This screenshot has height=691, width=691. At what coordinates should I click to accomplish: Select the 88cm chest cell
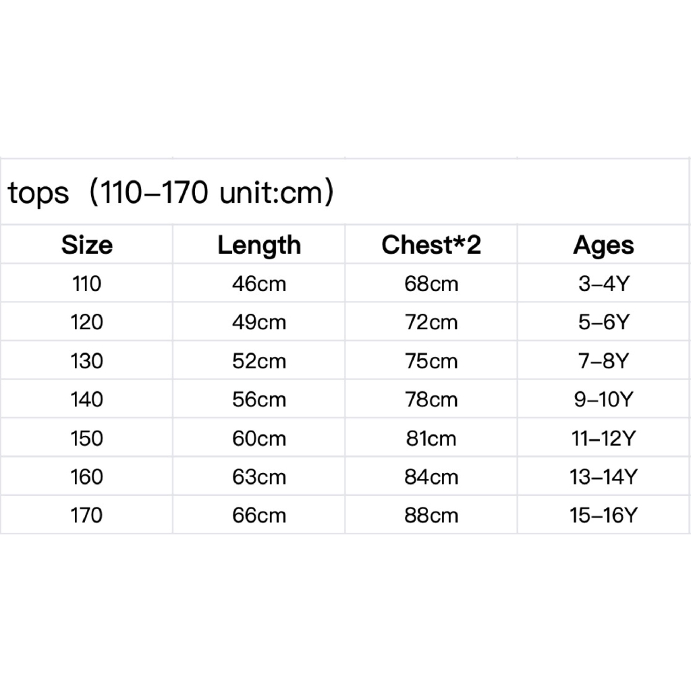click(x=431, y=516)
